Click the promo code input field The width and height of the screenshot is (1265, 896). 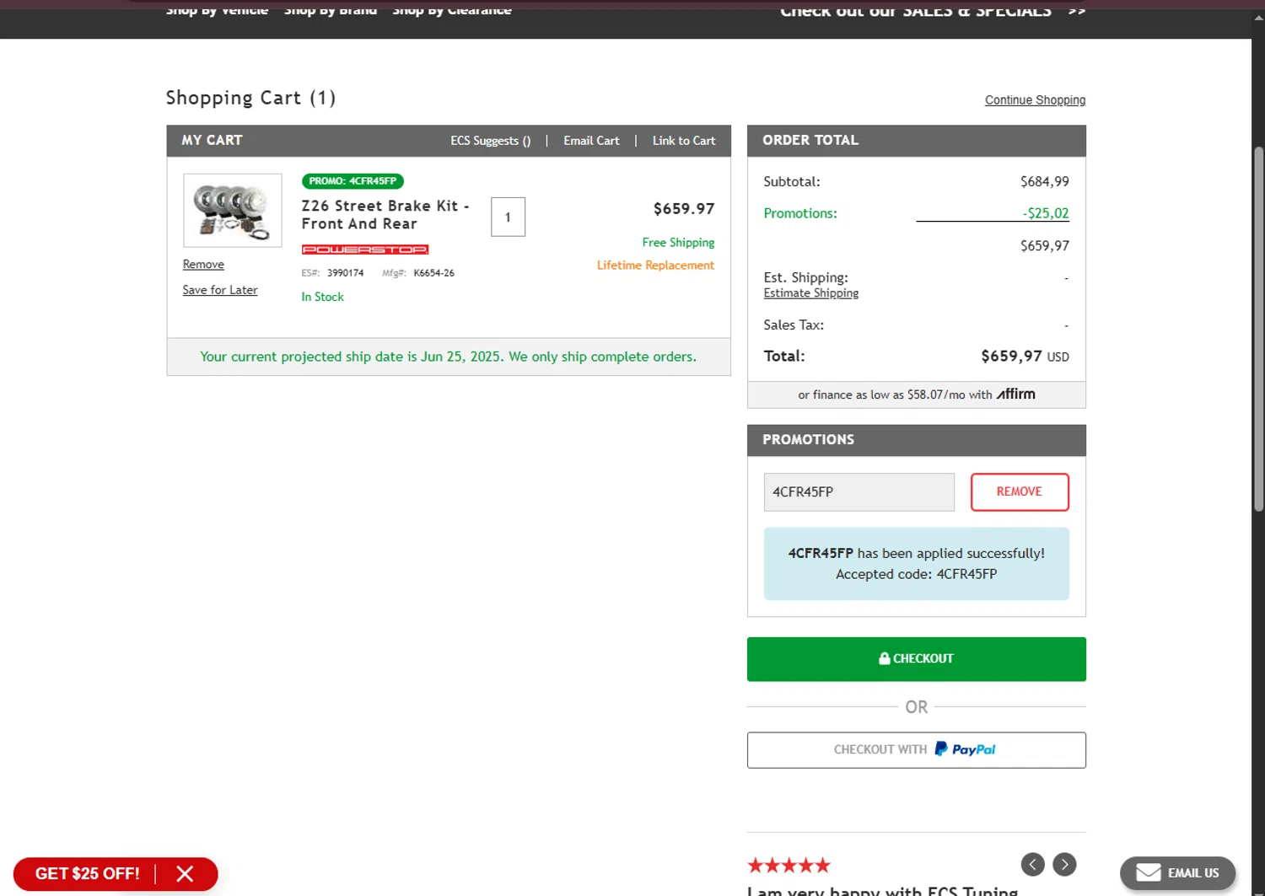click(859, 492)
